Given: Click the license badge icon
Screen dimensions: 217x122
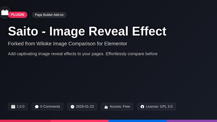Looking at the screenshot, I should click(142, 107).
